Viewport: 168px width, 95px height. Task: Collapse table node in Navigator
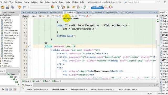click(x=8, y=77)
